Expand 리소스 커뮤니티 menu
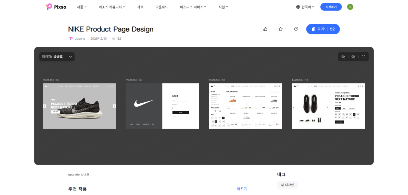This screenshot has height=195, width=408. (x=112, y=7)
